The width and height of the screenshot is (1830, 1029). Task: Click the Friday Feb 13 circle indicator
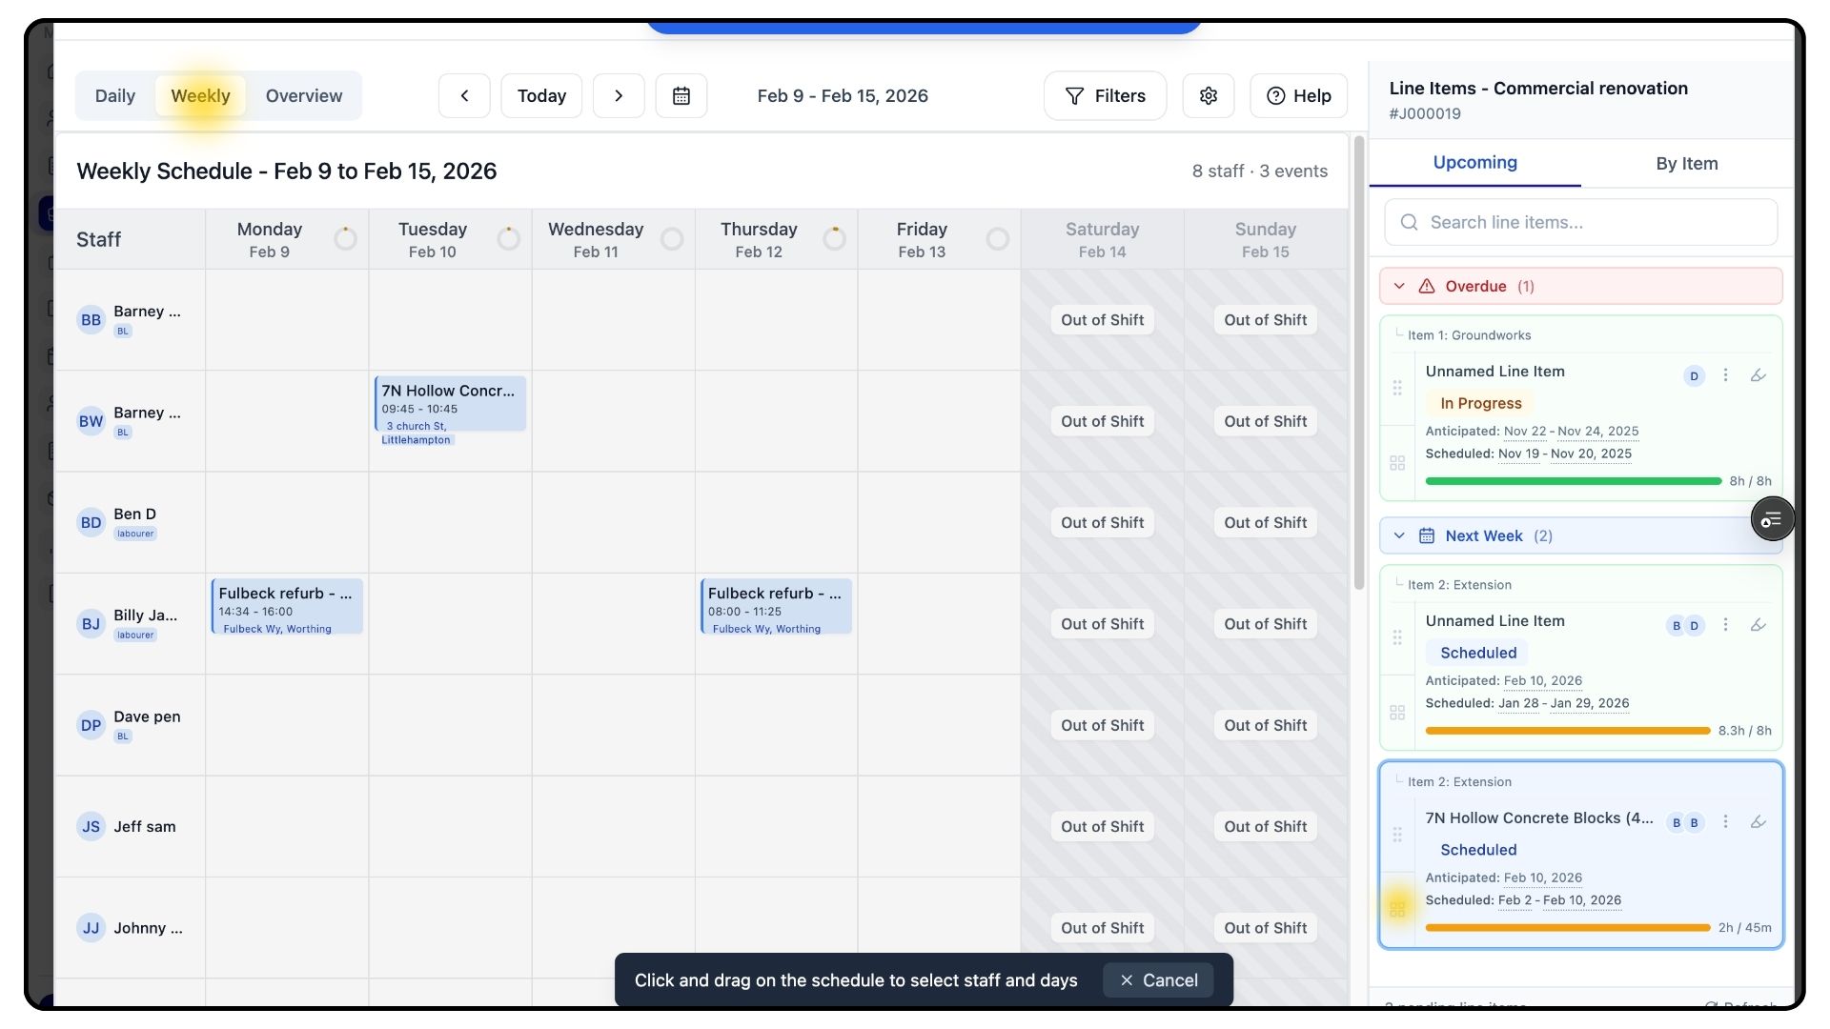pos(997,239)
